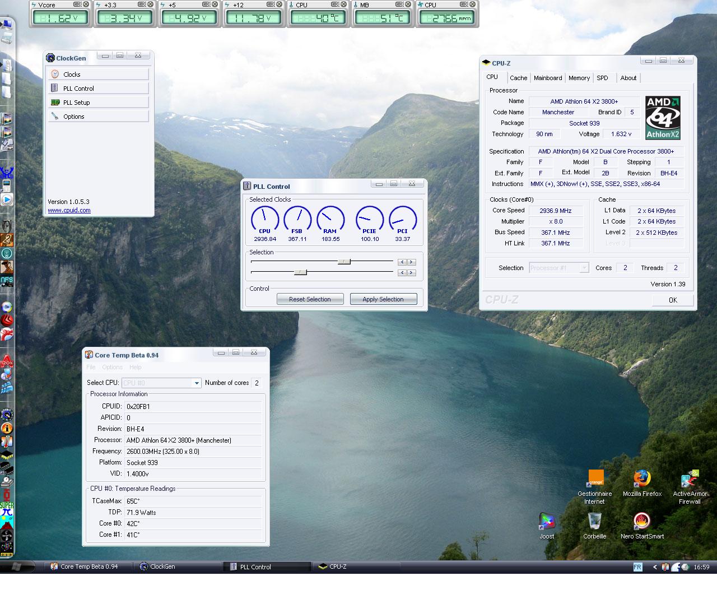Click the NFS game icon in the sidebar dock

pos(7,280)
